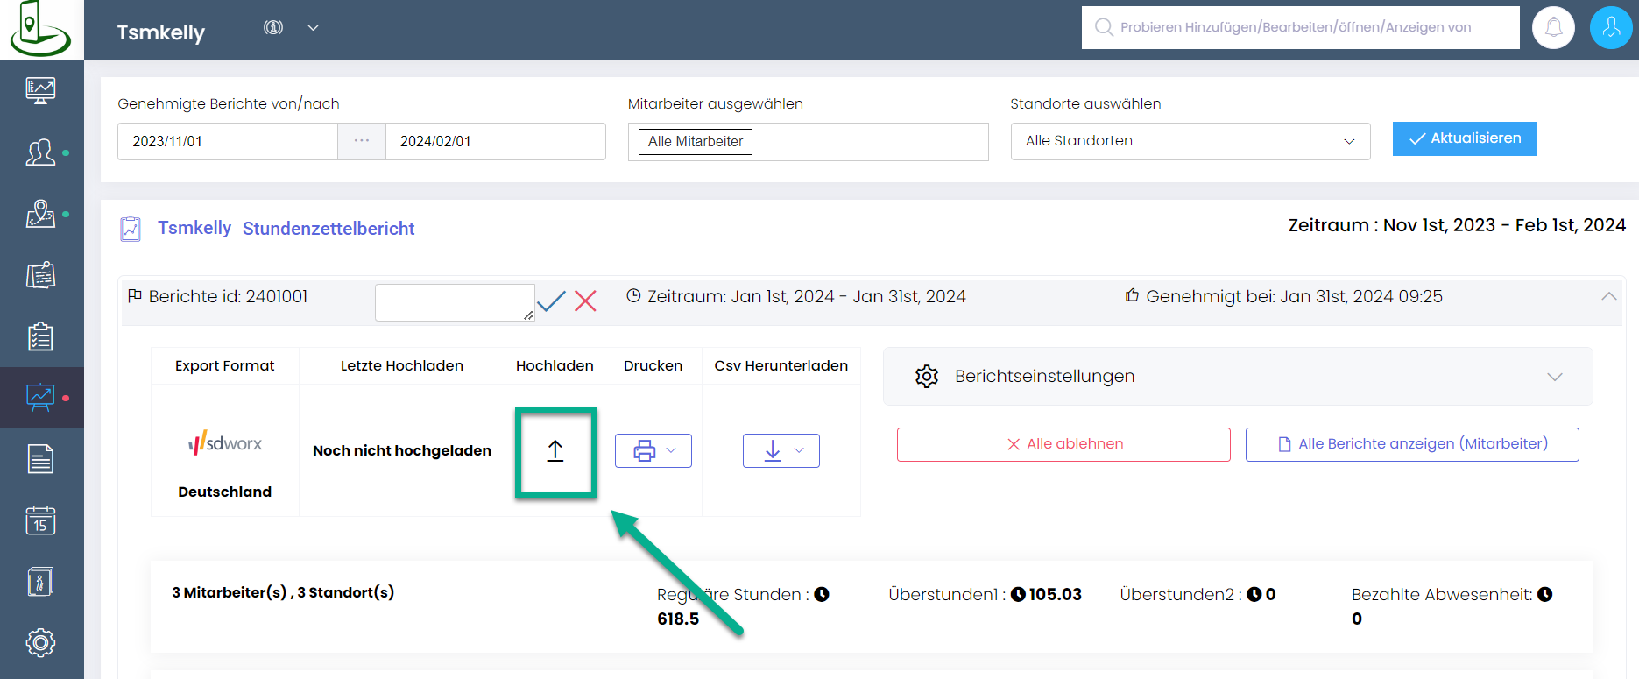This screenshot has height=679, width=1639.
Task: Open the locations map icon in sidebar
Action: [40, 214]
